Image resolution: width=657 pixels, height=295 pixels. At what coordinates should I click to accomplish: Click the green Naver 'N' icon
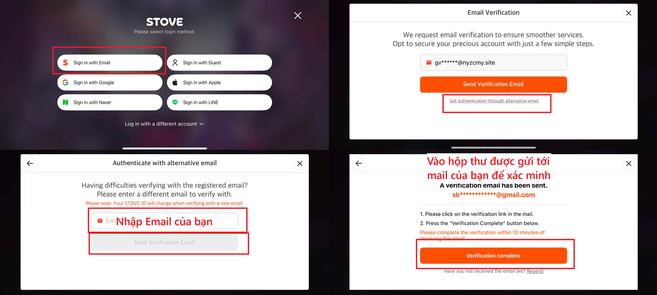(x=65, y=102)
